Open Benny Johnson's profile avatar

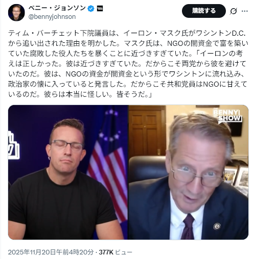(16, 13)
